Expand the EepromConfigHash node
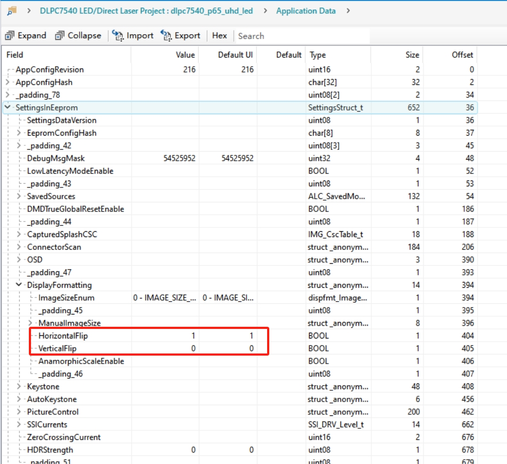The width and height of the screenshot is (507, 464). coord(19,133)
